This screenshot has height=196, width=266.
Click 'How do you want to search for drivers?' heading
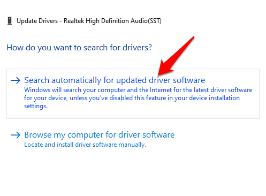79,48
